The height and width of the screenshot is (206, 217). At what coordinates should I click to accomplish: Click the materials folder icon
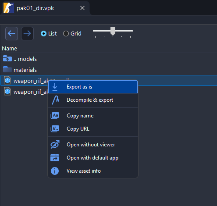[x=7, y=69]
